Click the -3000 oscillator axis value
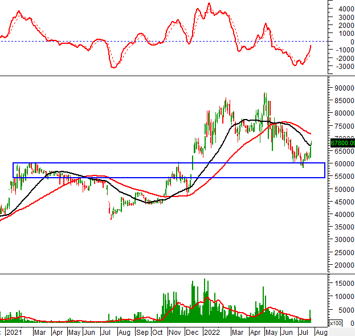 pyautogui.click(x=345, y=67)
